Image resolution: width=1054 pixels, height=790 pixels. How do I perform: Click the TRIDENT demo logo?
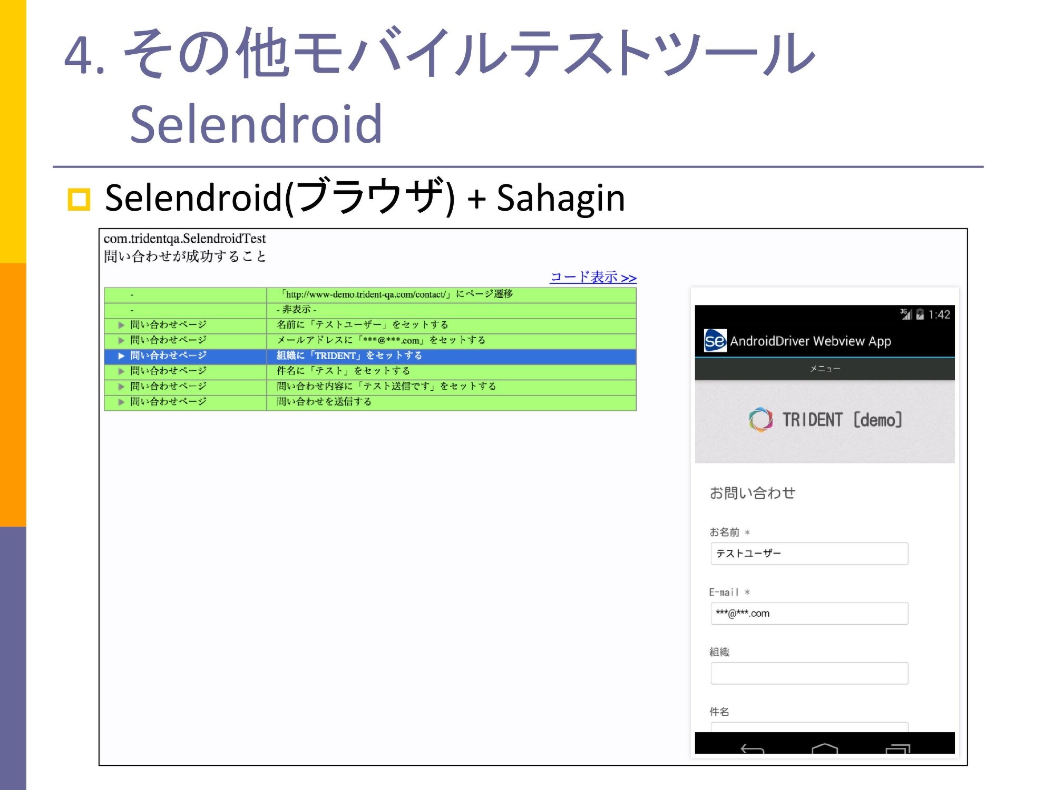point(825,420)
